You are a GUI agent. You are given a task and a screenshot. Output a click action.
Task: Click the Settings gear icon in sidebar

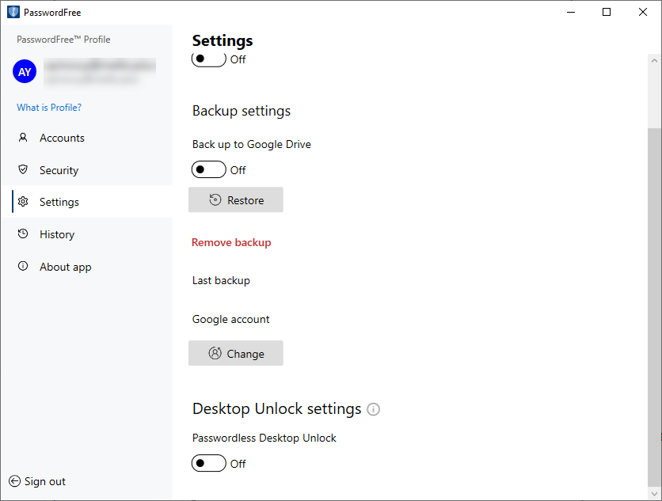[23, 202]
